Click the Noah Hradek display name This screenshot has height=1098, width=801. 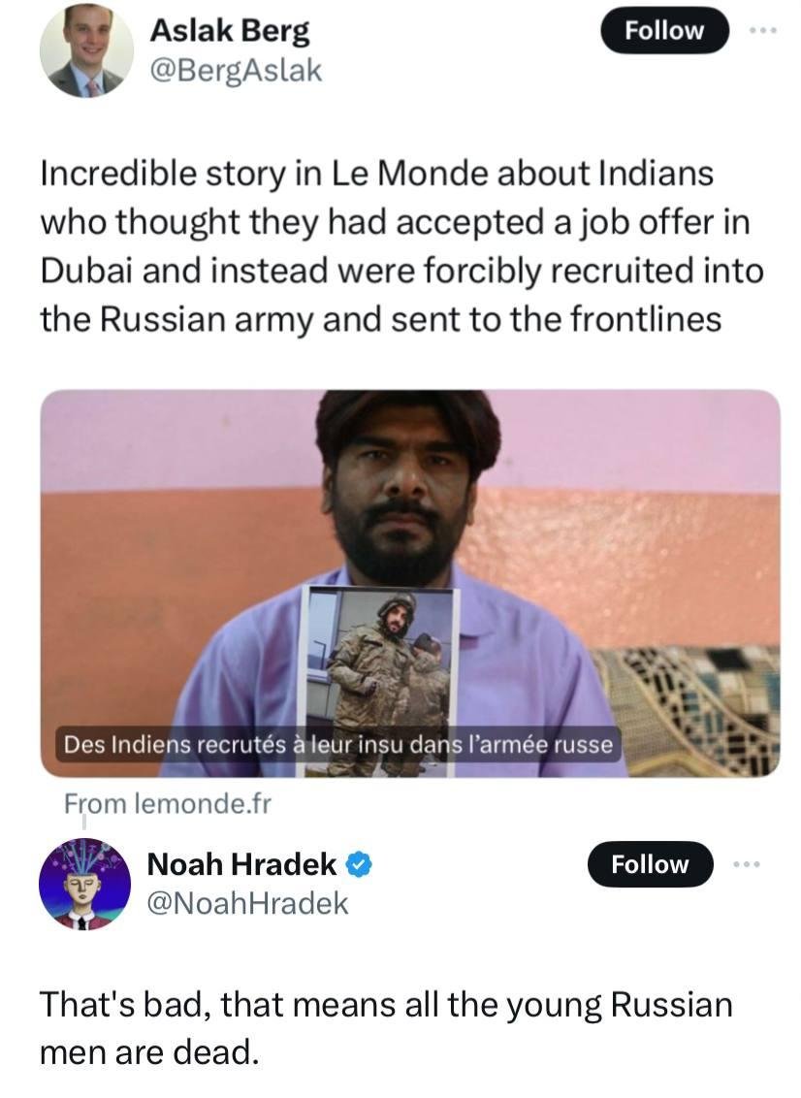(241, 863)
